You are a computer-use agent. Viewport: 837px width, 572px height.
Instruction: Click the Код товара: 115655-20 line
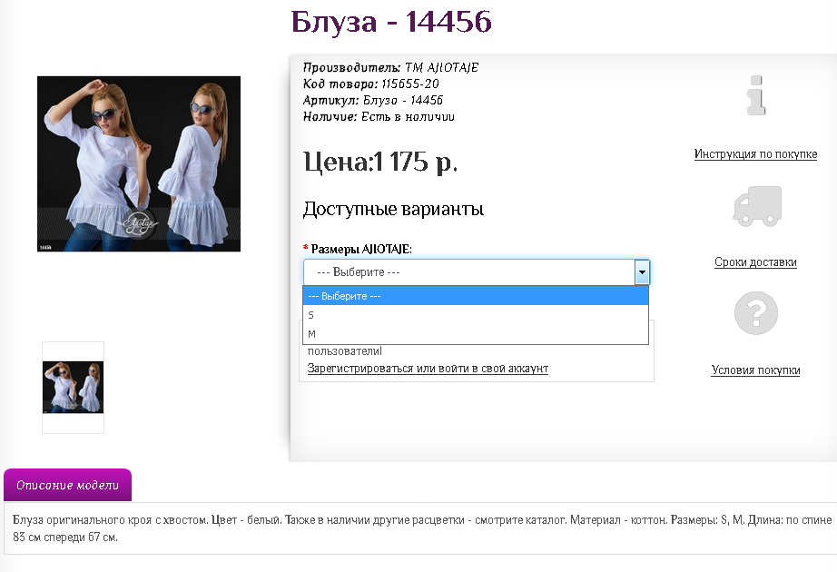371,84
